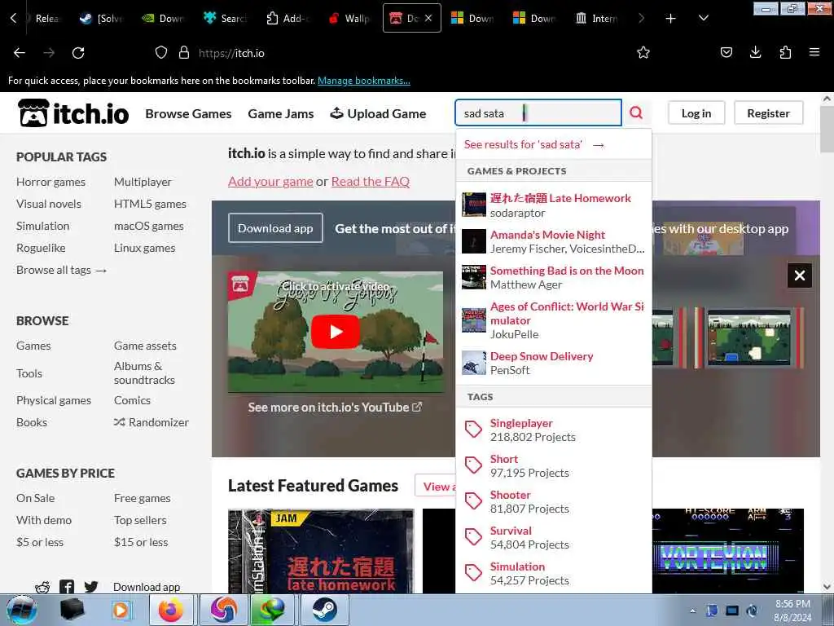Close the current itch.io tab
834x626 pixels.
[428, 18]
